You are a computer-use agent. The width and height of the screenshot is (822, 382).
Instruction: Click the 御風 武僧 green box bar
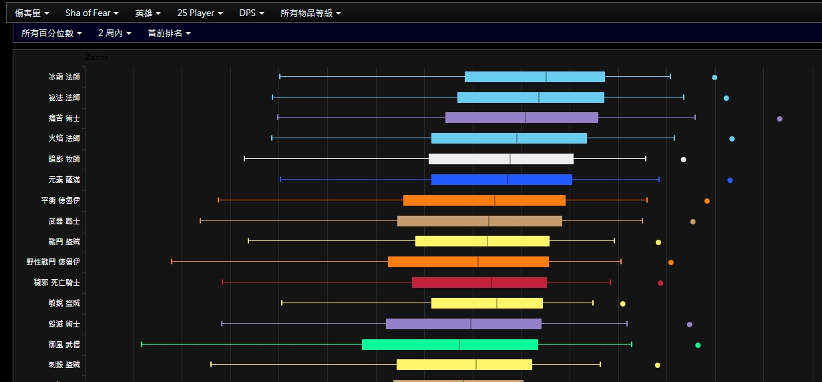(449, 345)
